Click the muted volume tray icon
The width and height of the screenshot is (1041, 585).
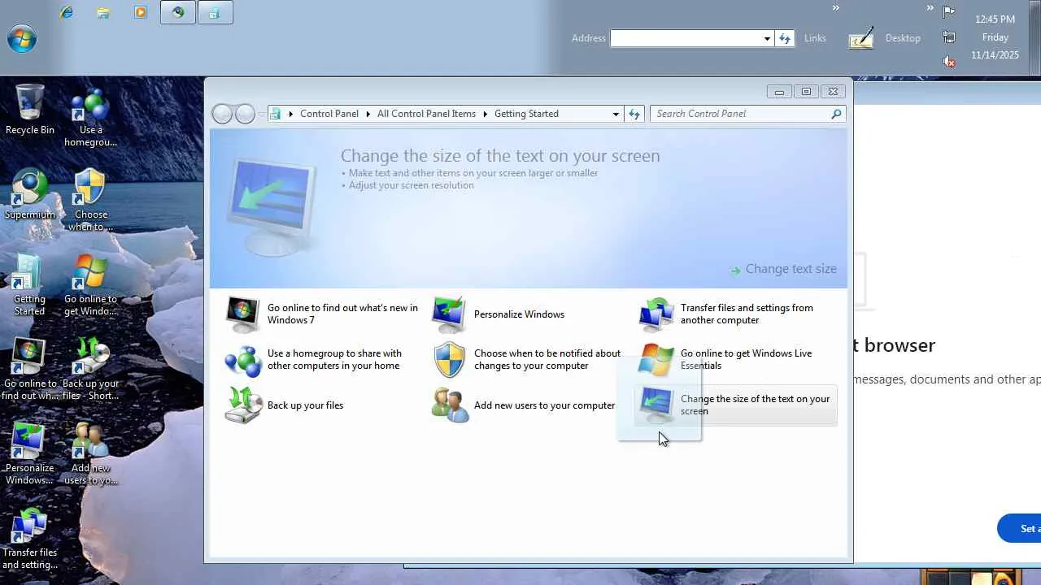[x=948, y=62]
